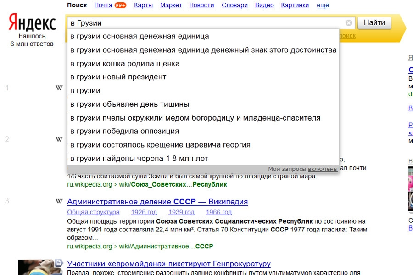This screenshot has width=413, height=275.
Task: Pick suggestion «в грузии объявлен день тишины»
Action: click(x=129, y=104)
